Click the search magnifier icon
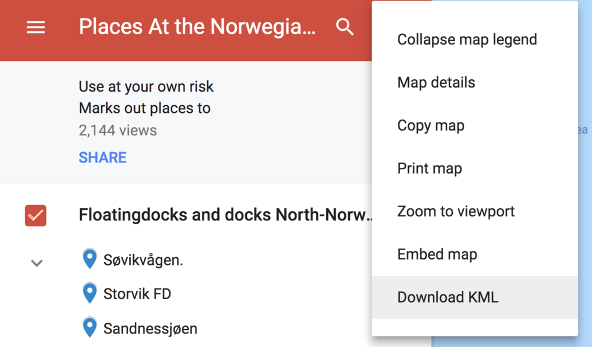Screen dimensions: 592x347 tap(345, 27)
